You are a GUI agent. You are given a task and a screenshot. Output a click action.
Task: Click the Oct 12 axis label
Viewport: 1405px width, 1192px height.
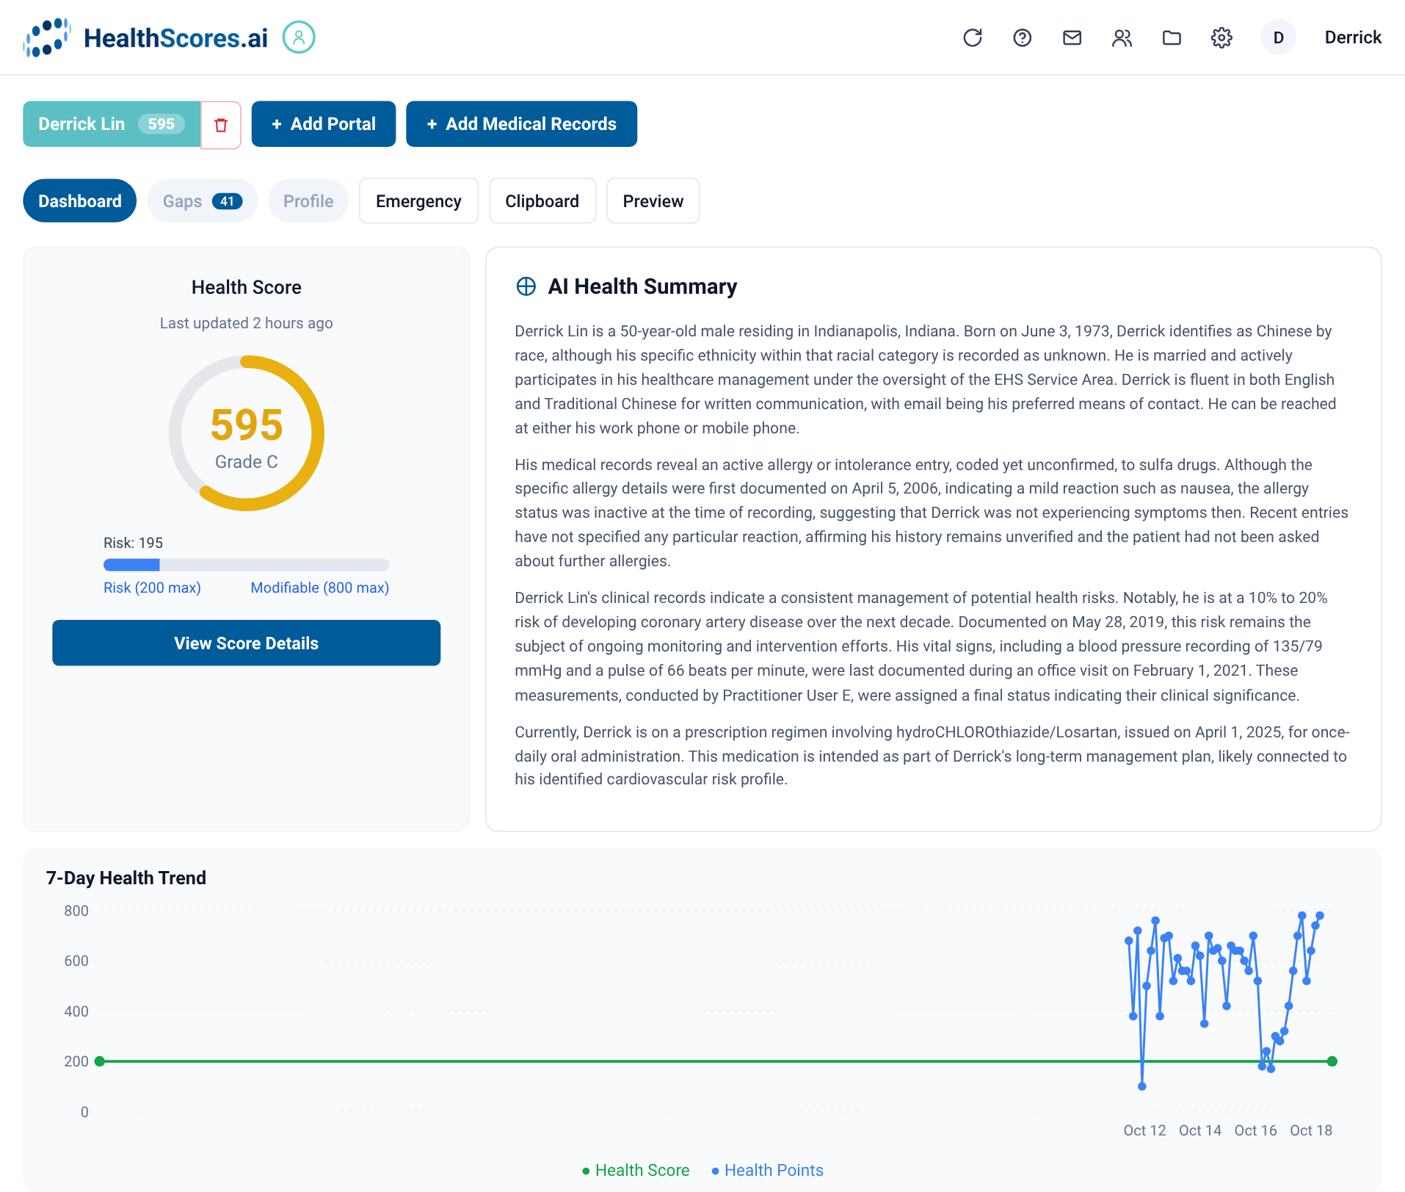pyautogui.click(x=1144, y=1130)
